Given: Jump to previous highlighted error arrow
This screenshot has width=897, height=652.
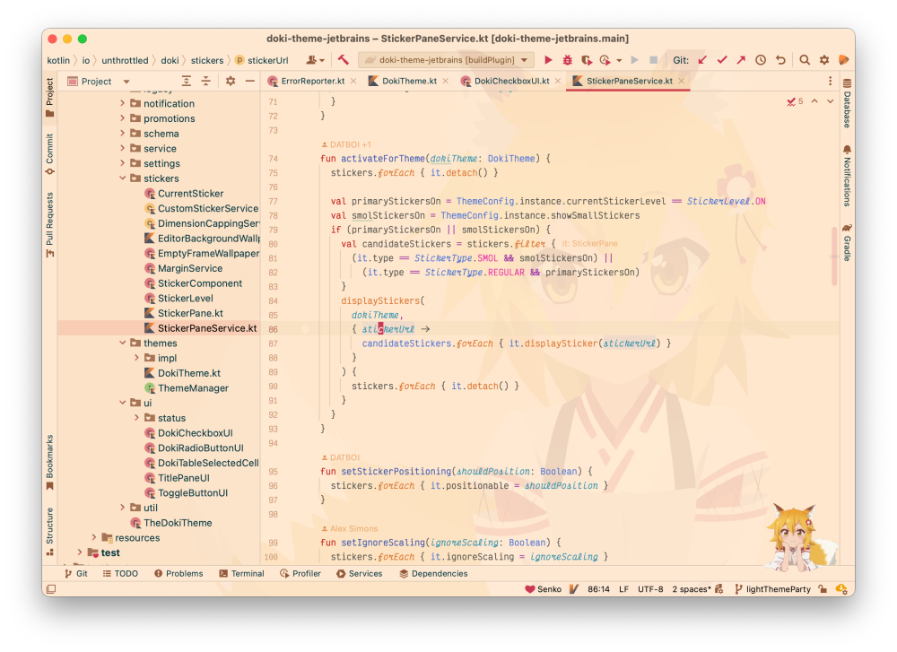Looking at the screenshot, I should [814, 101].
